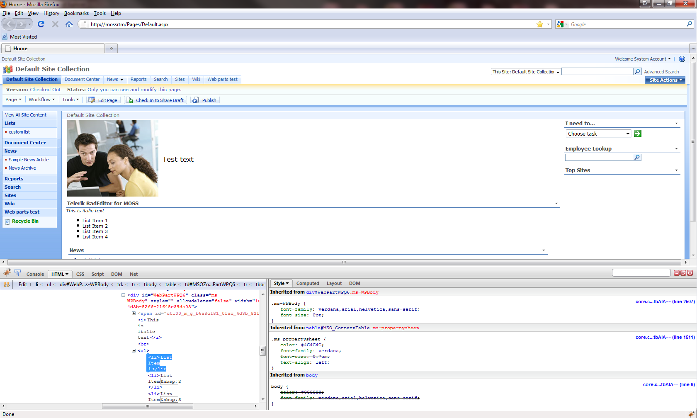Switch to Firebug Script tab
697x418 pixels.
(x=97, y=274)
